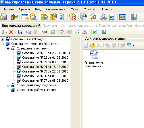The width and height of the screenshot is (144, 128).
Task: Expand Совещания подразделений node
Action: click(x=8, y=85)
